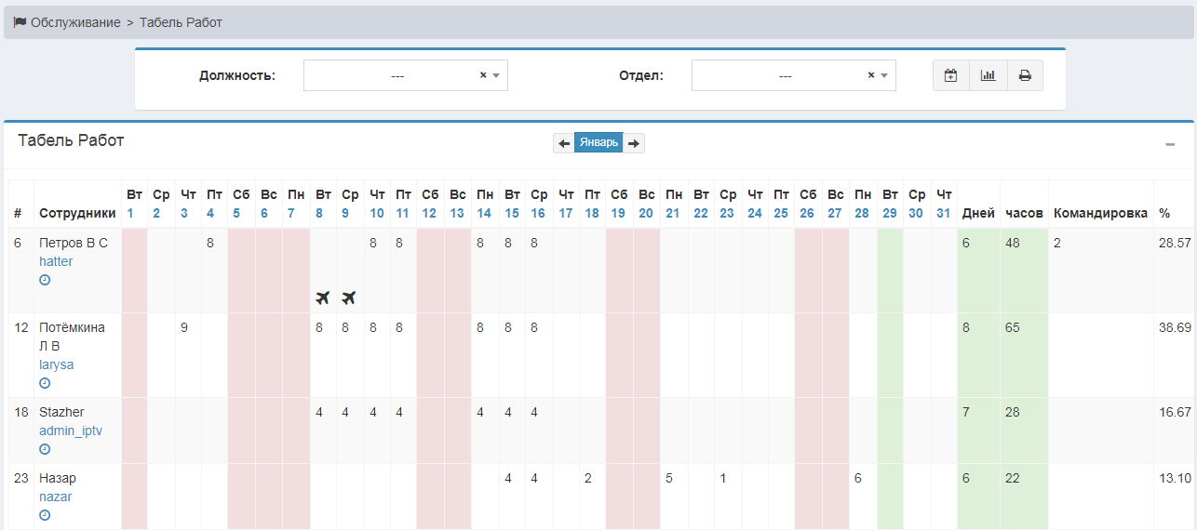The width and height of the screenshot is (1197, 530).
Task: Click clock icon under larysa
Action: [x=45, y=383]
